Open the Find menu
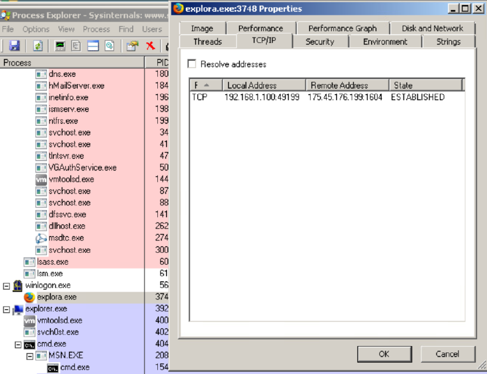487x374 pixels. [126, 29]
